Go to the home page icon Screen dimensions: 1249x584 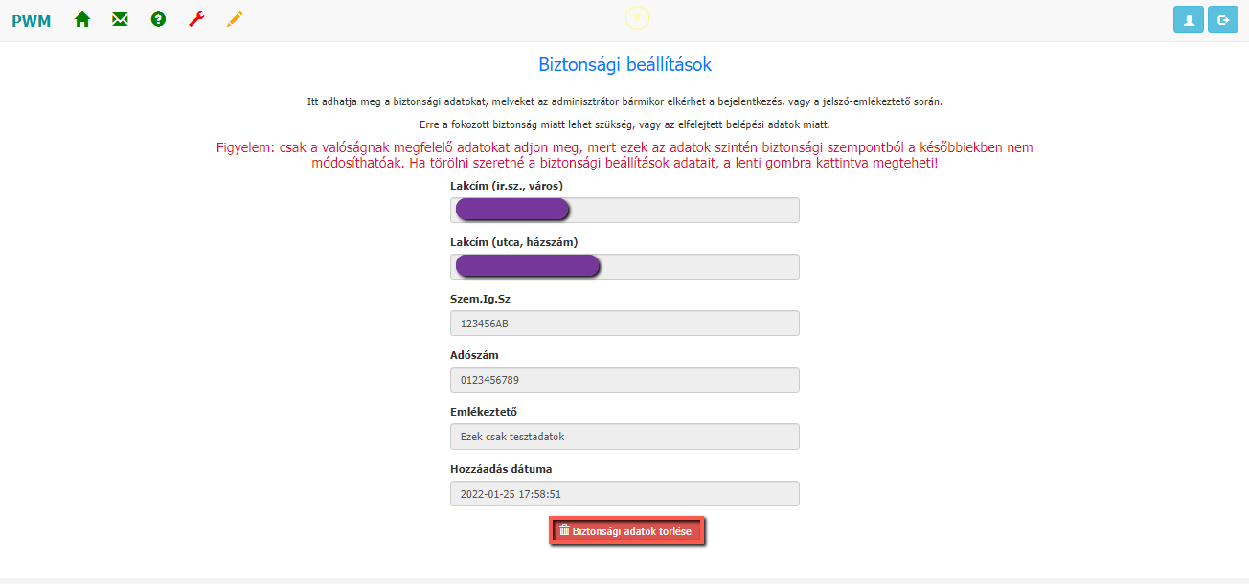pyautogui.click(x=82, y=19)
